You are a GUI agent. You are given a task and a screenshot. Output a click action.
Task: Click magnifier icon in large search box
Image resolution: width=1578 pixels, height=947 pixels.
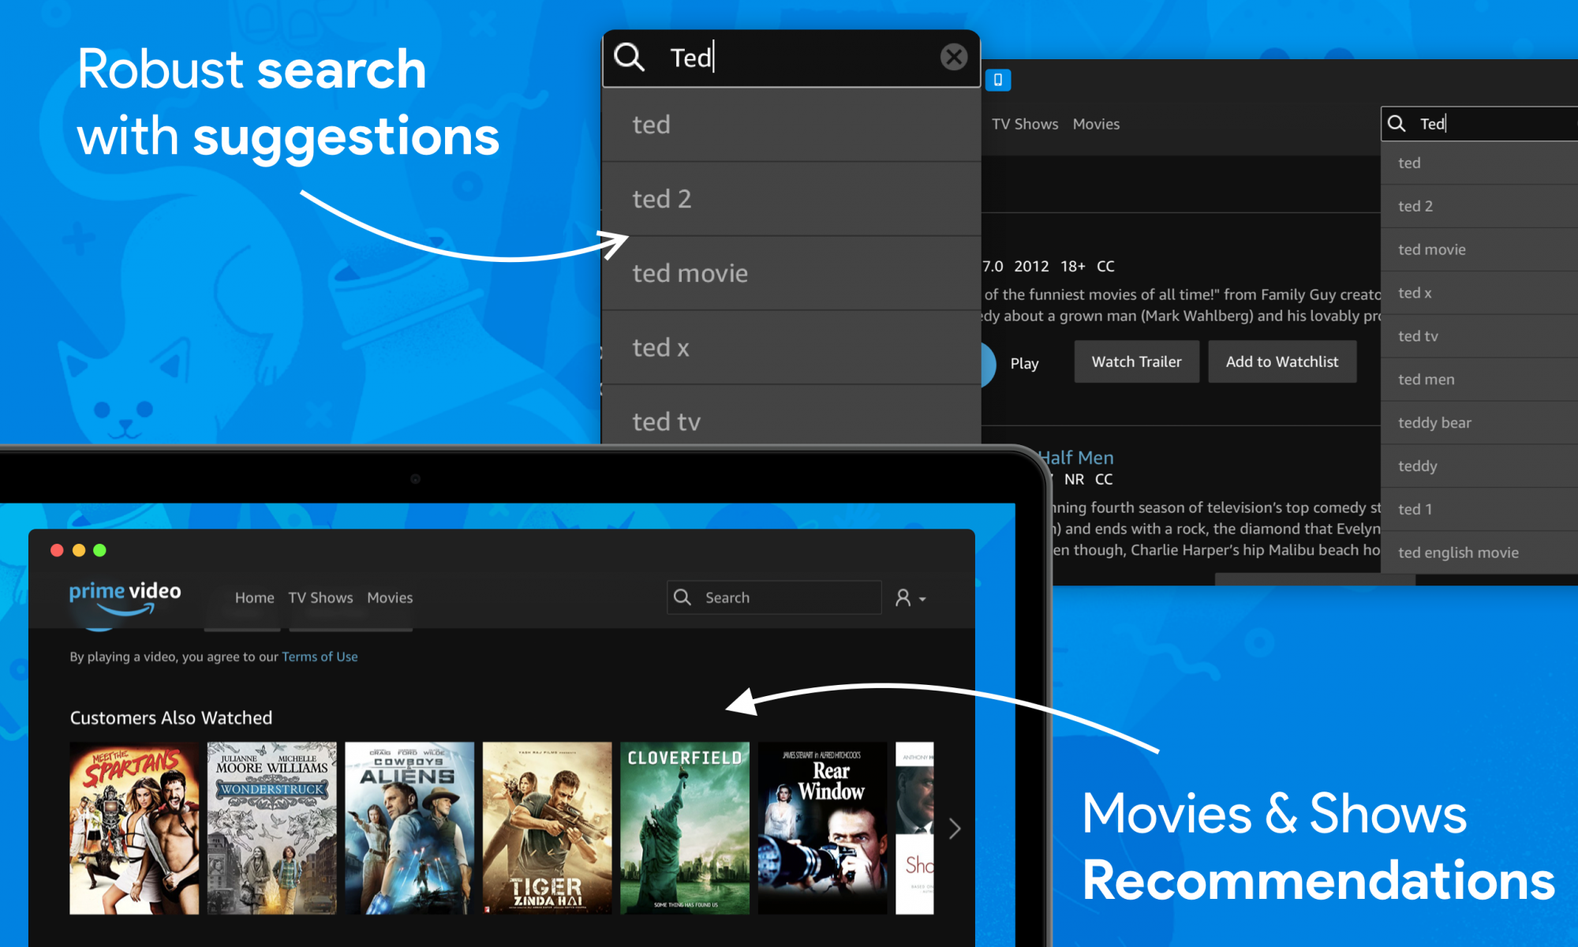point(629,57)
